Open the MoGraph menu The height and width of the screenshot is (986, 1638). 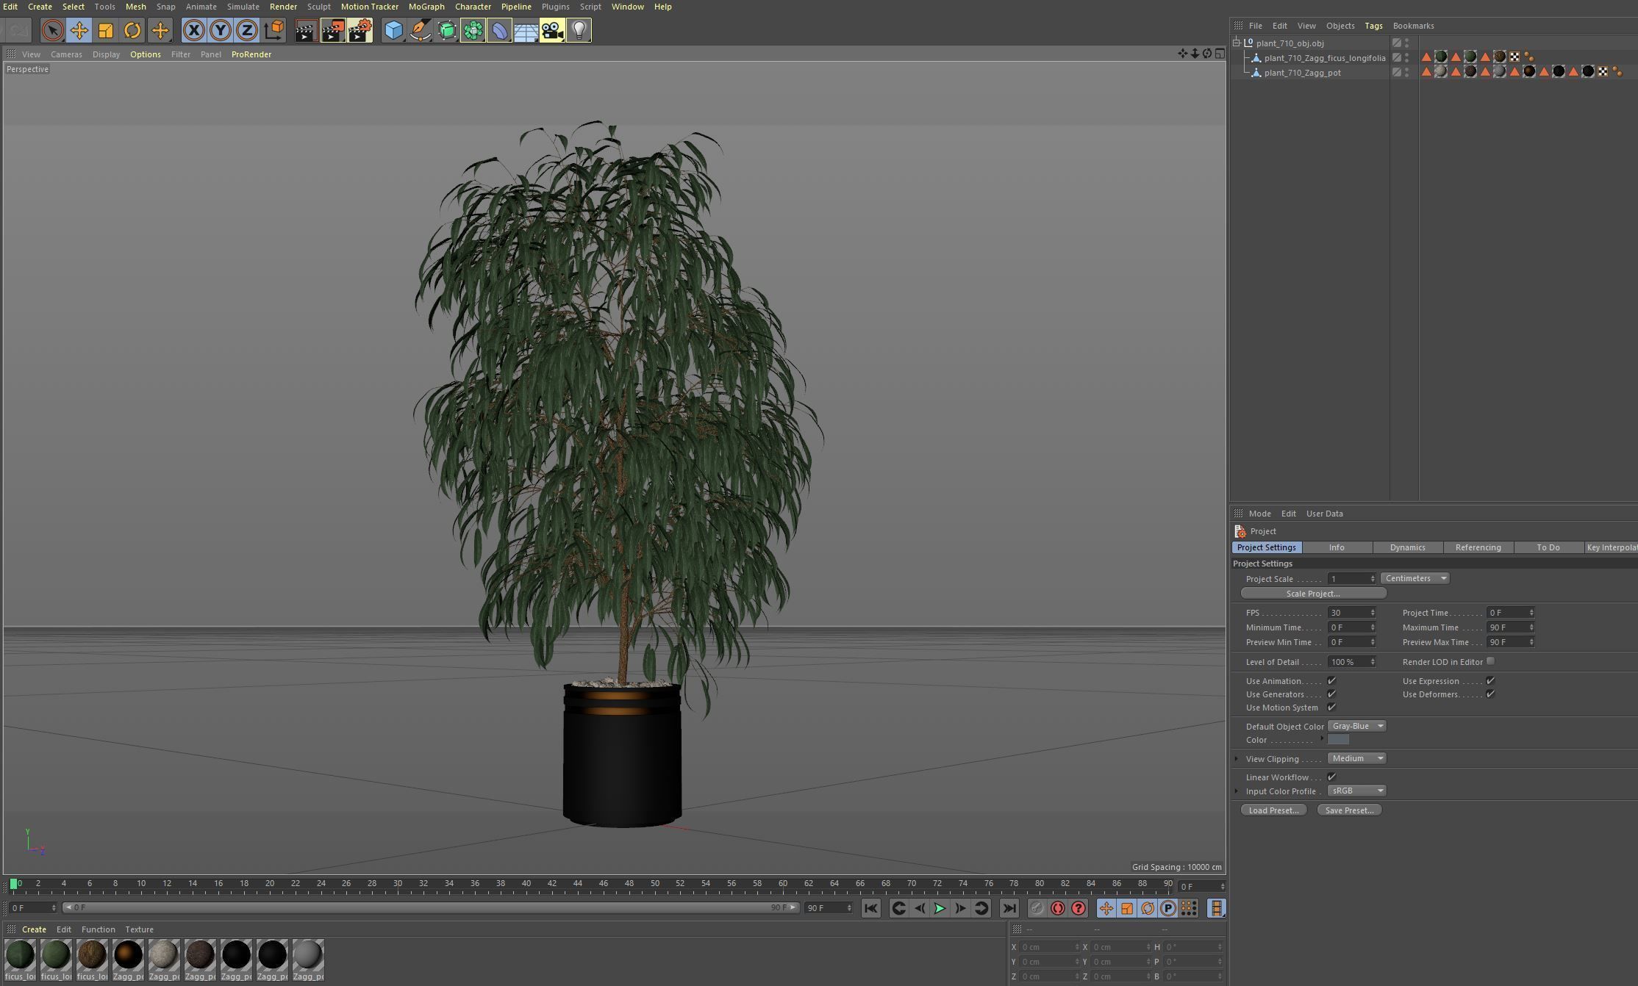click(x=426, y=7)
